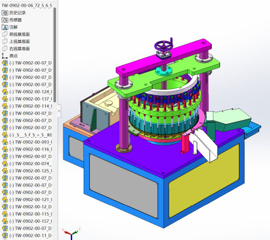Click the 历史记录 history icon
This screenshot has height=240, width=270.
[x=5, y=13]
